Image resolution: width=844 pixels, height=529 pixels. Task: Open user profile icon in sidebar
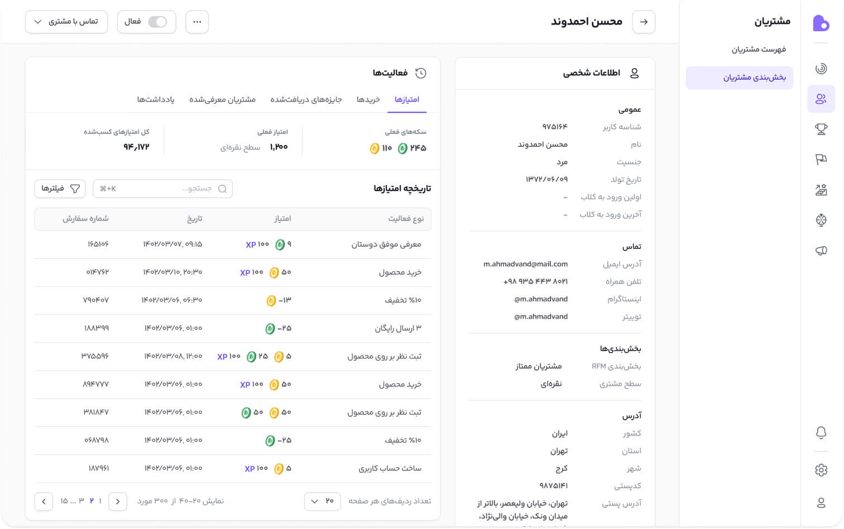pyautogui.click(x=821, y=503)
